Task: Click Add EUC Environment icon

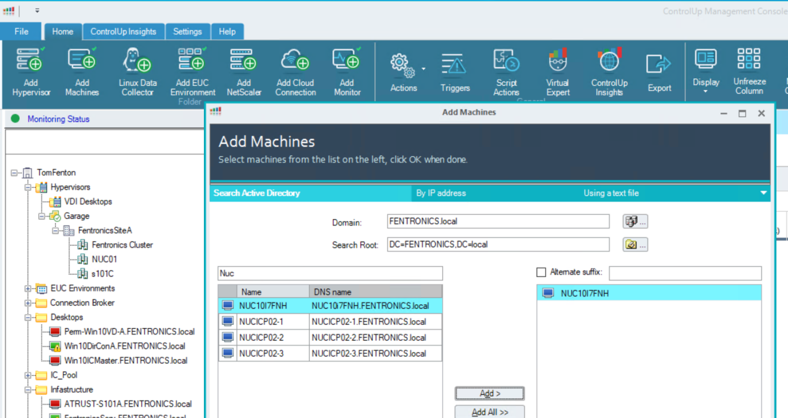Action: pyautogui.click(x=192, y=60)
